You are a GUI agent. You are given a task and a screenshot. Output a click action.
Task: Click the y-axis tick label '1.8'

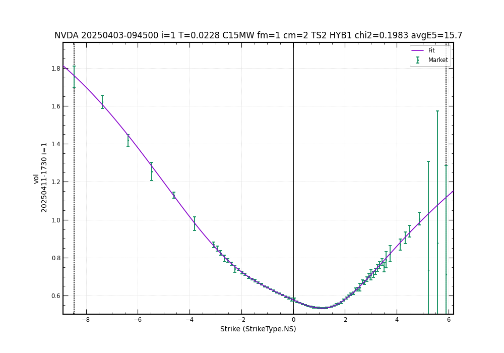click(x=55, y=69)
